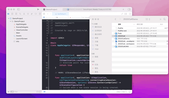Click the plus button in Xcode toolbar
Image resolution: width=169 pixels, height=98 pixels.
123,9
